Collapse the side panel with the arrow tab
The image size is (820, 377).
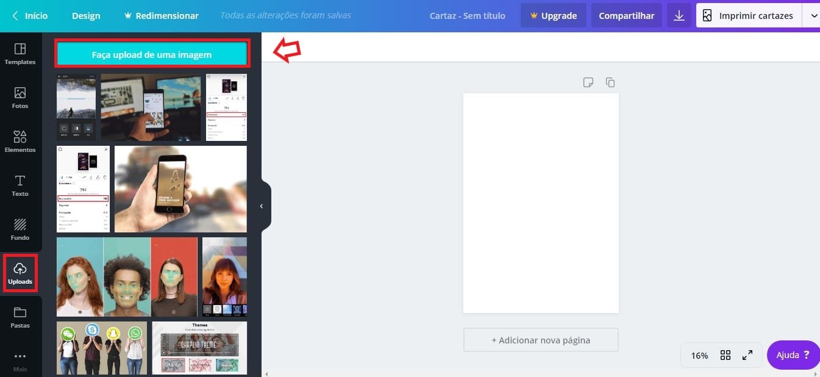click(x=262, y=206)
